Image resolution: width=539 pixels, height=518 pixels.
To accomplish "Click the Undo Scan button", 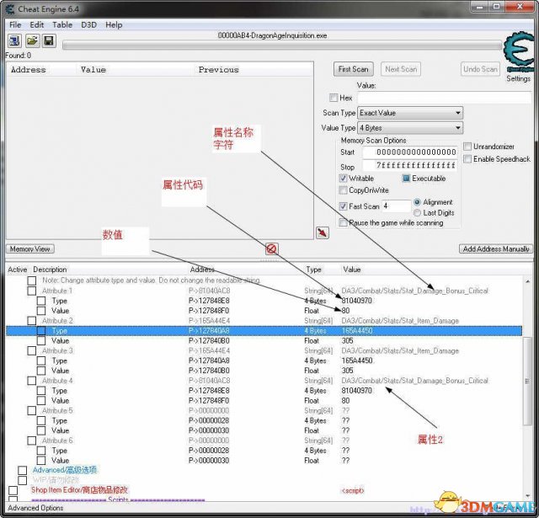I will (480, 69).
